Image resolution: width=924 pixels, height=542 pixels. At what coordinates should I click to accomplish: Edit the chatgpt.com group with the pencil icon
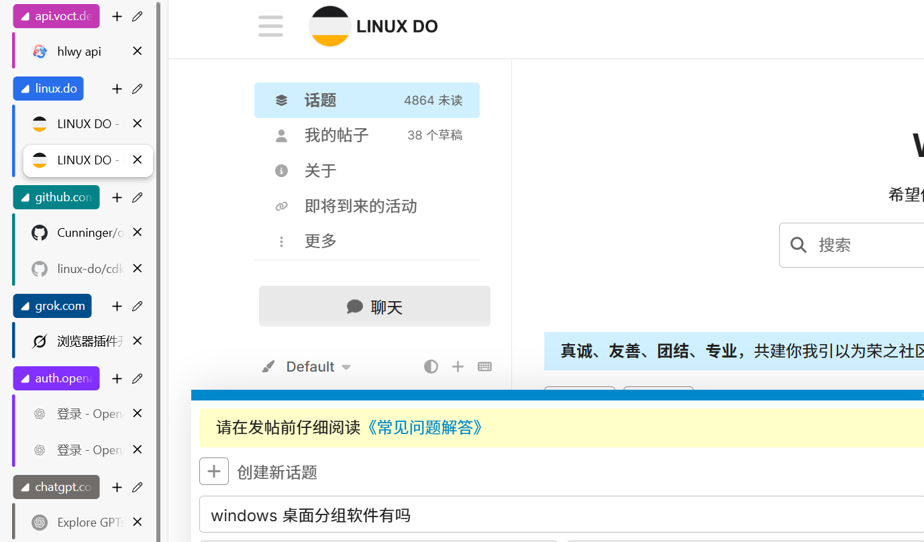coord(138,487)
